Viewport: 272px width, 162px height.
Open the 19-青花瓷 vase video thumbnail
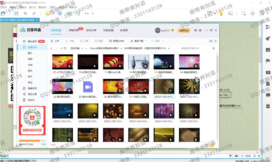(x=139, y=62)
